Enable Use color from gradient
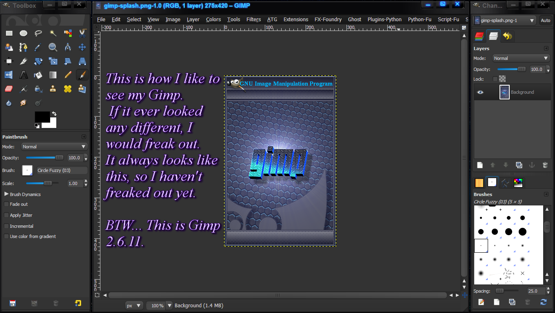Viewport: 555px width, 313px height. pyautogui.click(x=6, y=236)
